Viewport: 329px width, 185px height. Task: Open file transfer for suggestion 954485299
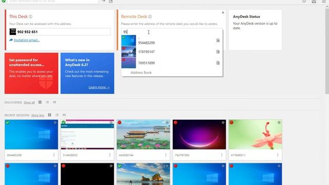[x=218, y=41]
